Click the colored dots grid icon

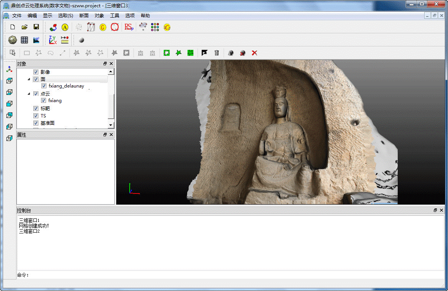[x=155, y=27]
